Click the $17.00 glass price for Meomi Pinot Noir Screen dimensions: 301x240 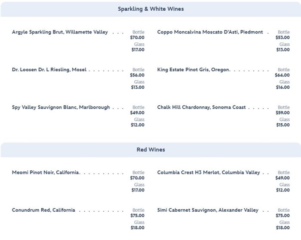[x=138, y=190]
